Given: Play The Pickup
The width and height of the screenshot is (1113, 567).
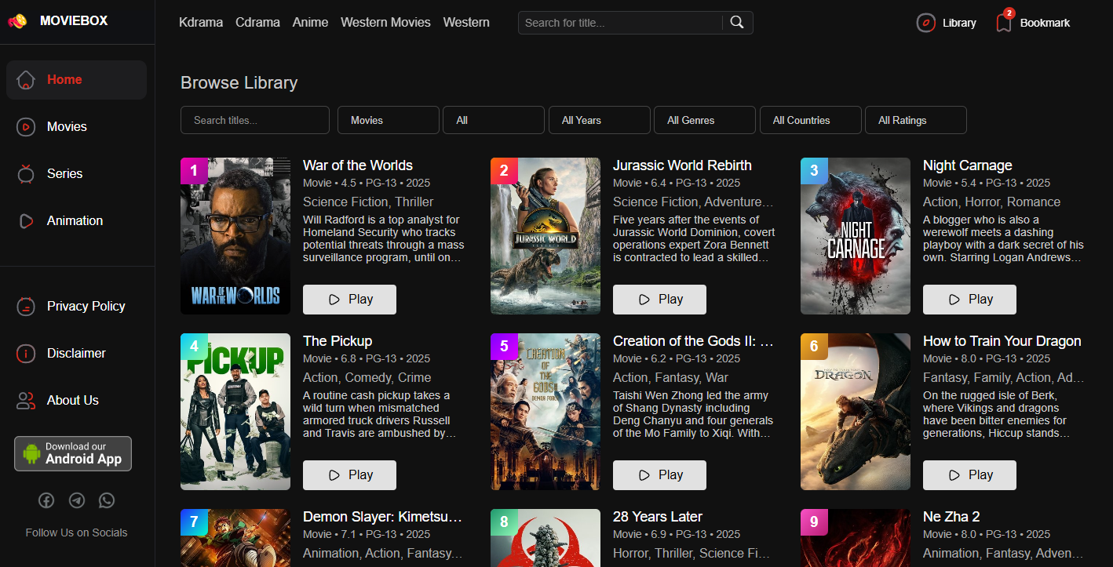Looking at the screenshot, I should [349, 475].
